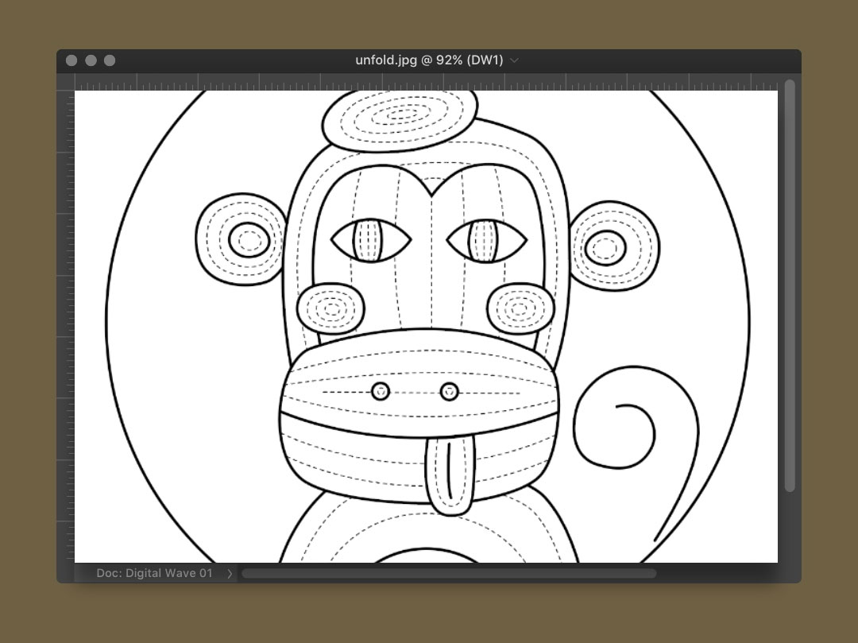This screenshot has height=643, width=858.
Task: Zoom the document window with the third titlebar button
Action: 110,60
